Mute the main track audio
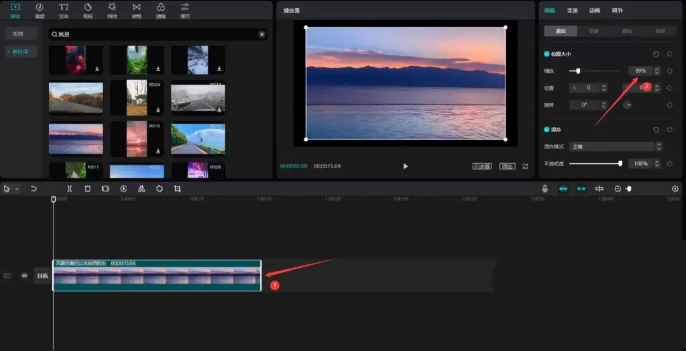The image size is (686, 351). 24,275
